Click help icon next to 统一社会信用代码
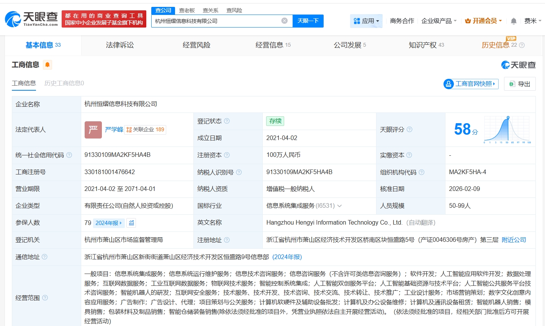 (x=69, y=155)
